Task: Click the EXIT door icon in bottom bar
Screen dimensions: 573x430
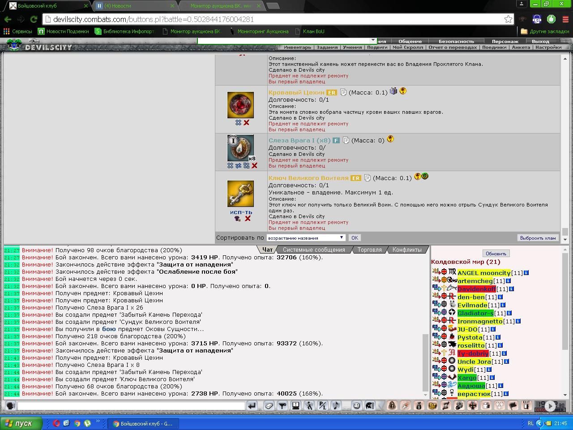Action: pos(526,405)
